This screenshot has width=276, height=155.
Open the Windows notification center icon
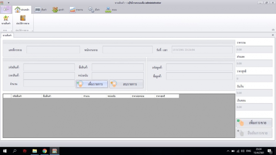[x=270, y=151]
